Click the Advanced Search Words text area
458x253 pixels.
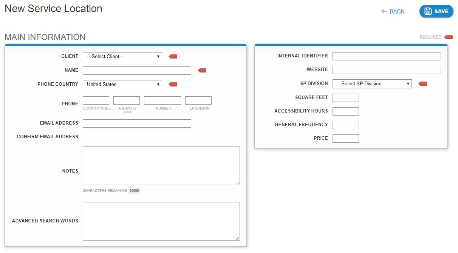[161, 221]
